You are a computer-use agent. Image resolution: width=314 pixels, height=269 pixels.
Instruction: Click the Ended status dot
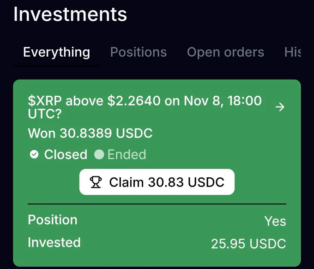[99, 155]
